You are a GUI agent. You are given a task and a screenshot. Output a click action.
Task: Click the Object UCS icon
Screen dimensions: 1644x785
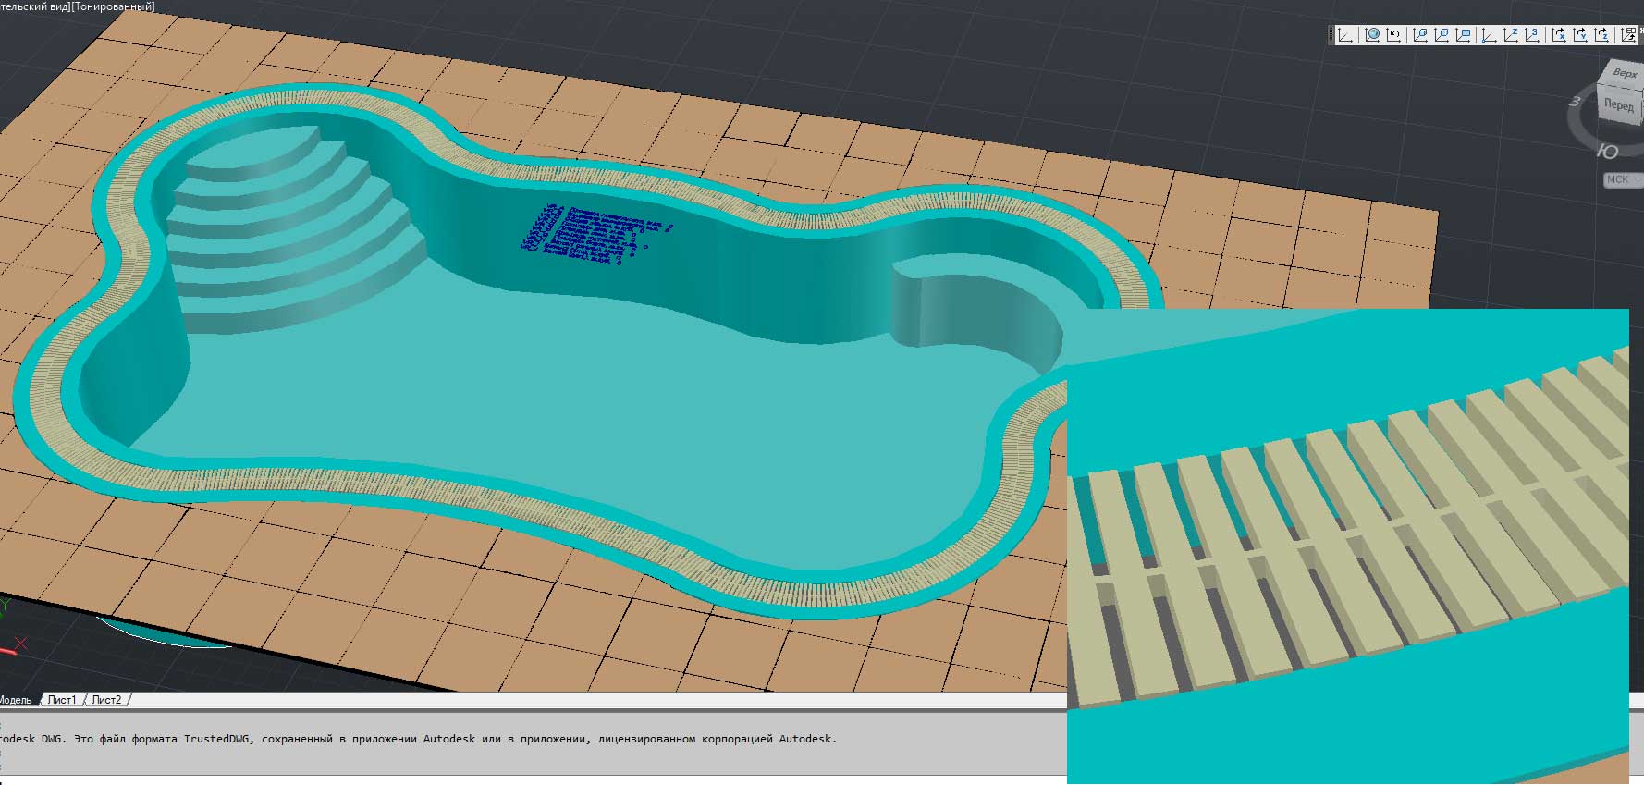pos(1442,35)
